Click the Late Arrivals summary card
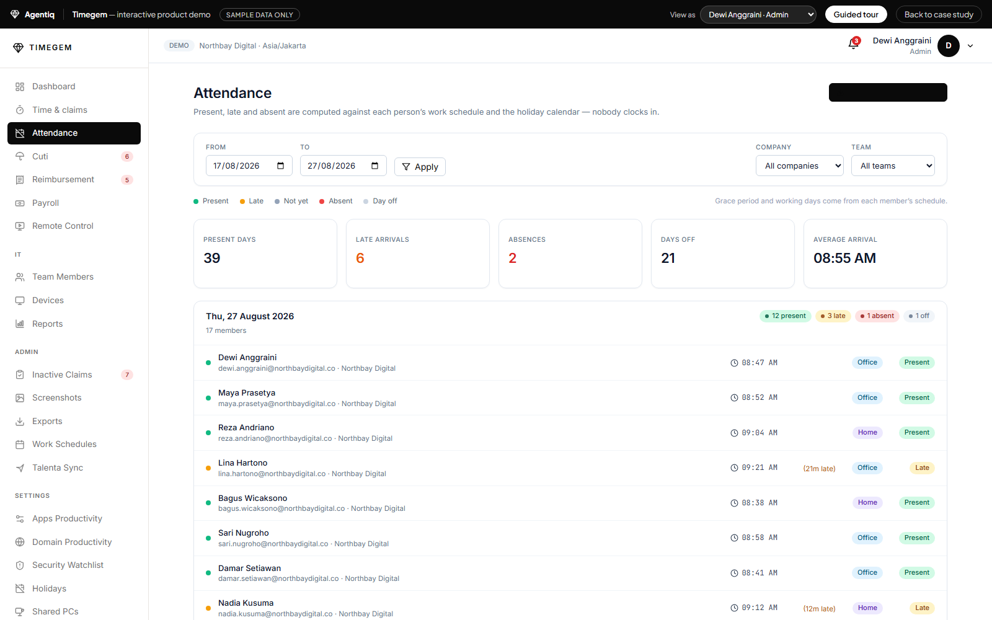 [418, 254]
